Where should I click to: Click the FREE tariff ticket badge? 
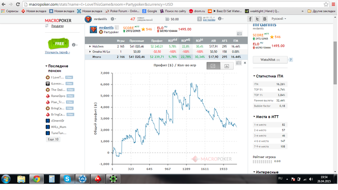point(58,44)
